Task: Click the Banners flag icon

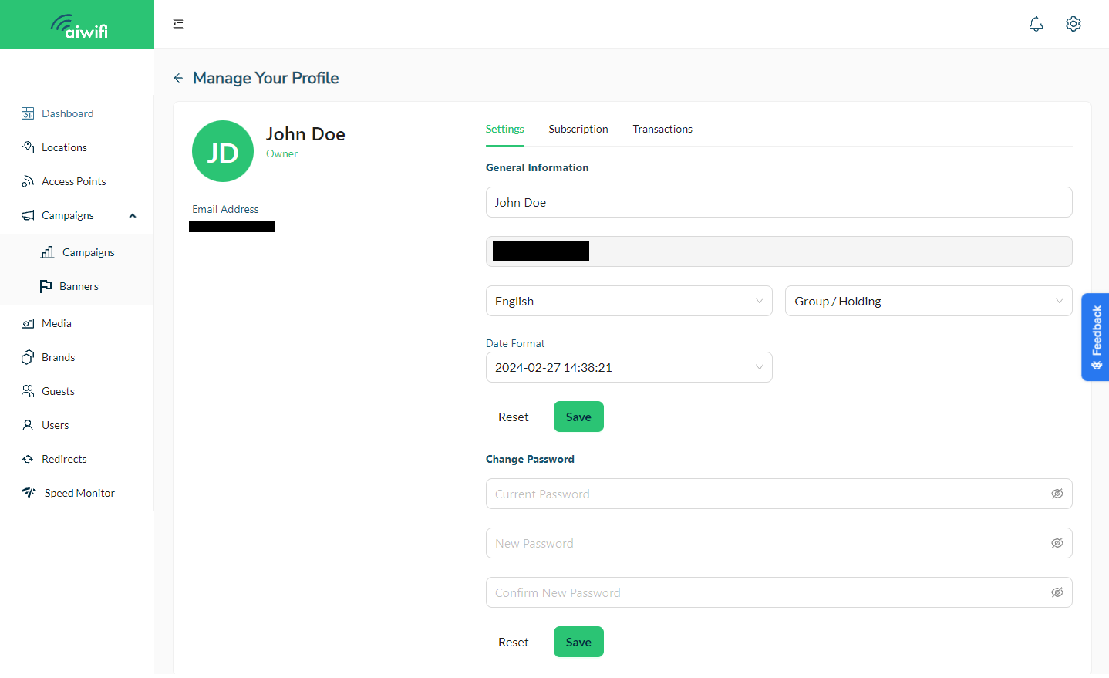Action: coord(46,286)
